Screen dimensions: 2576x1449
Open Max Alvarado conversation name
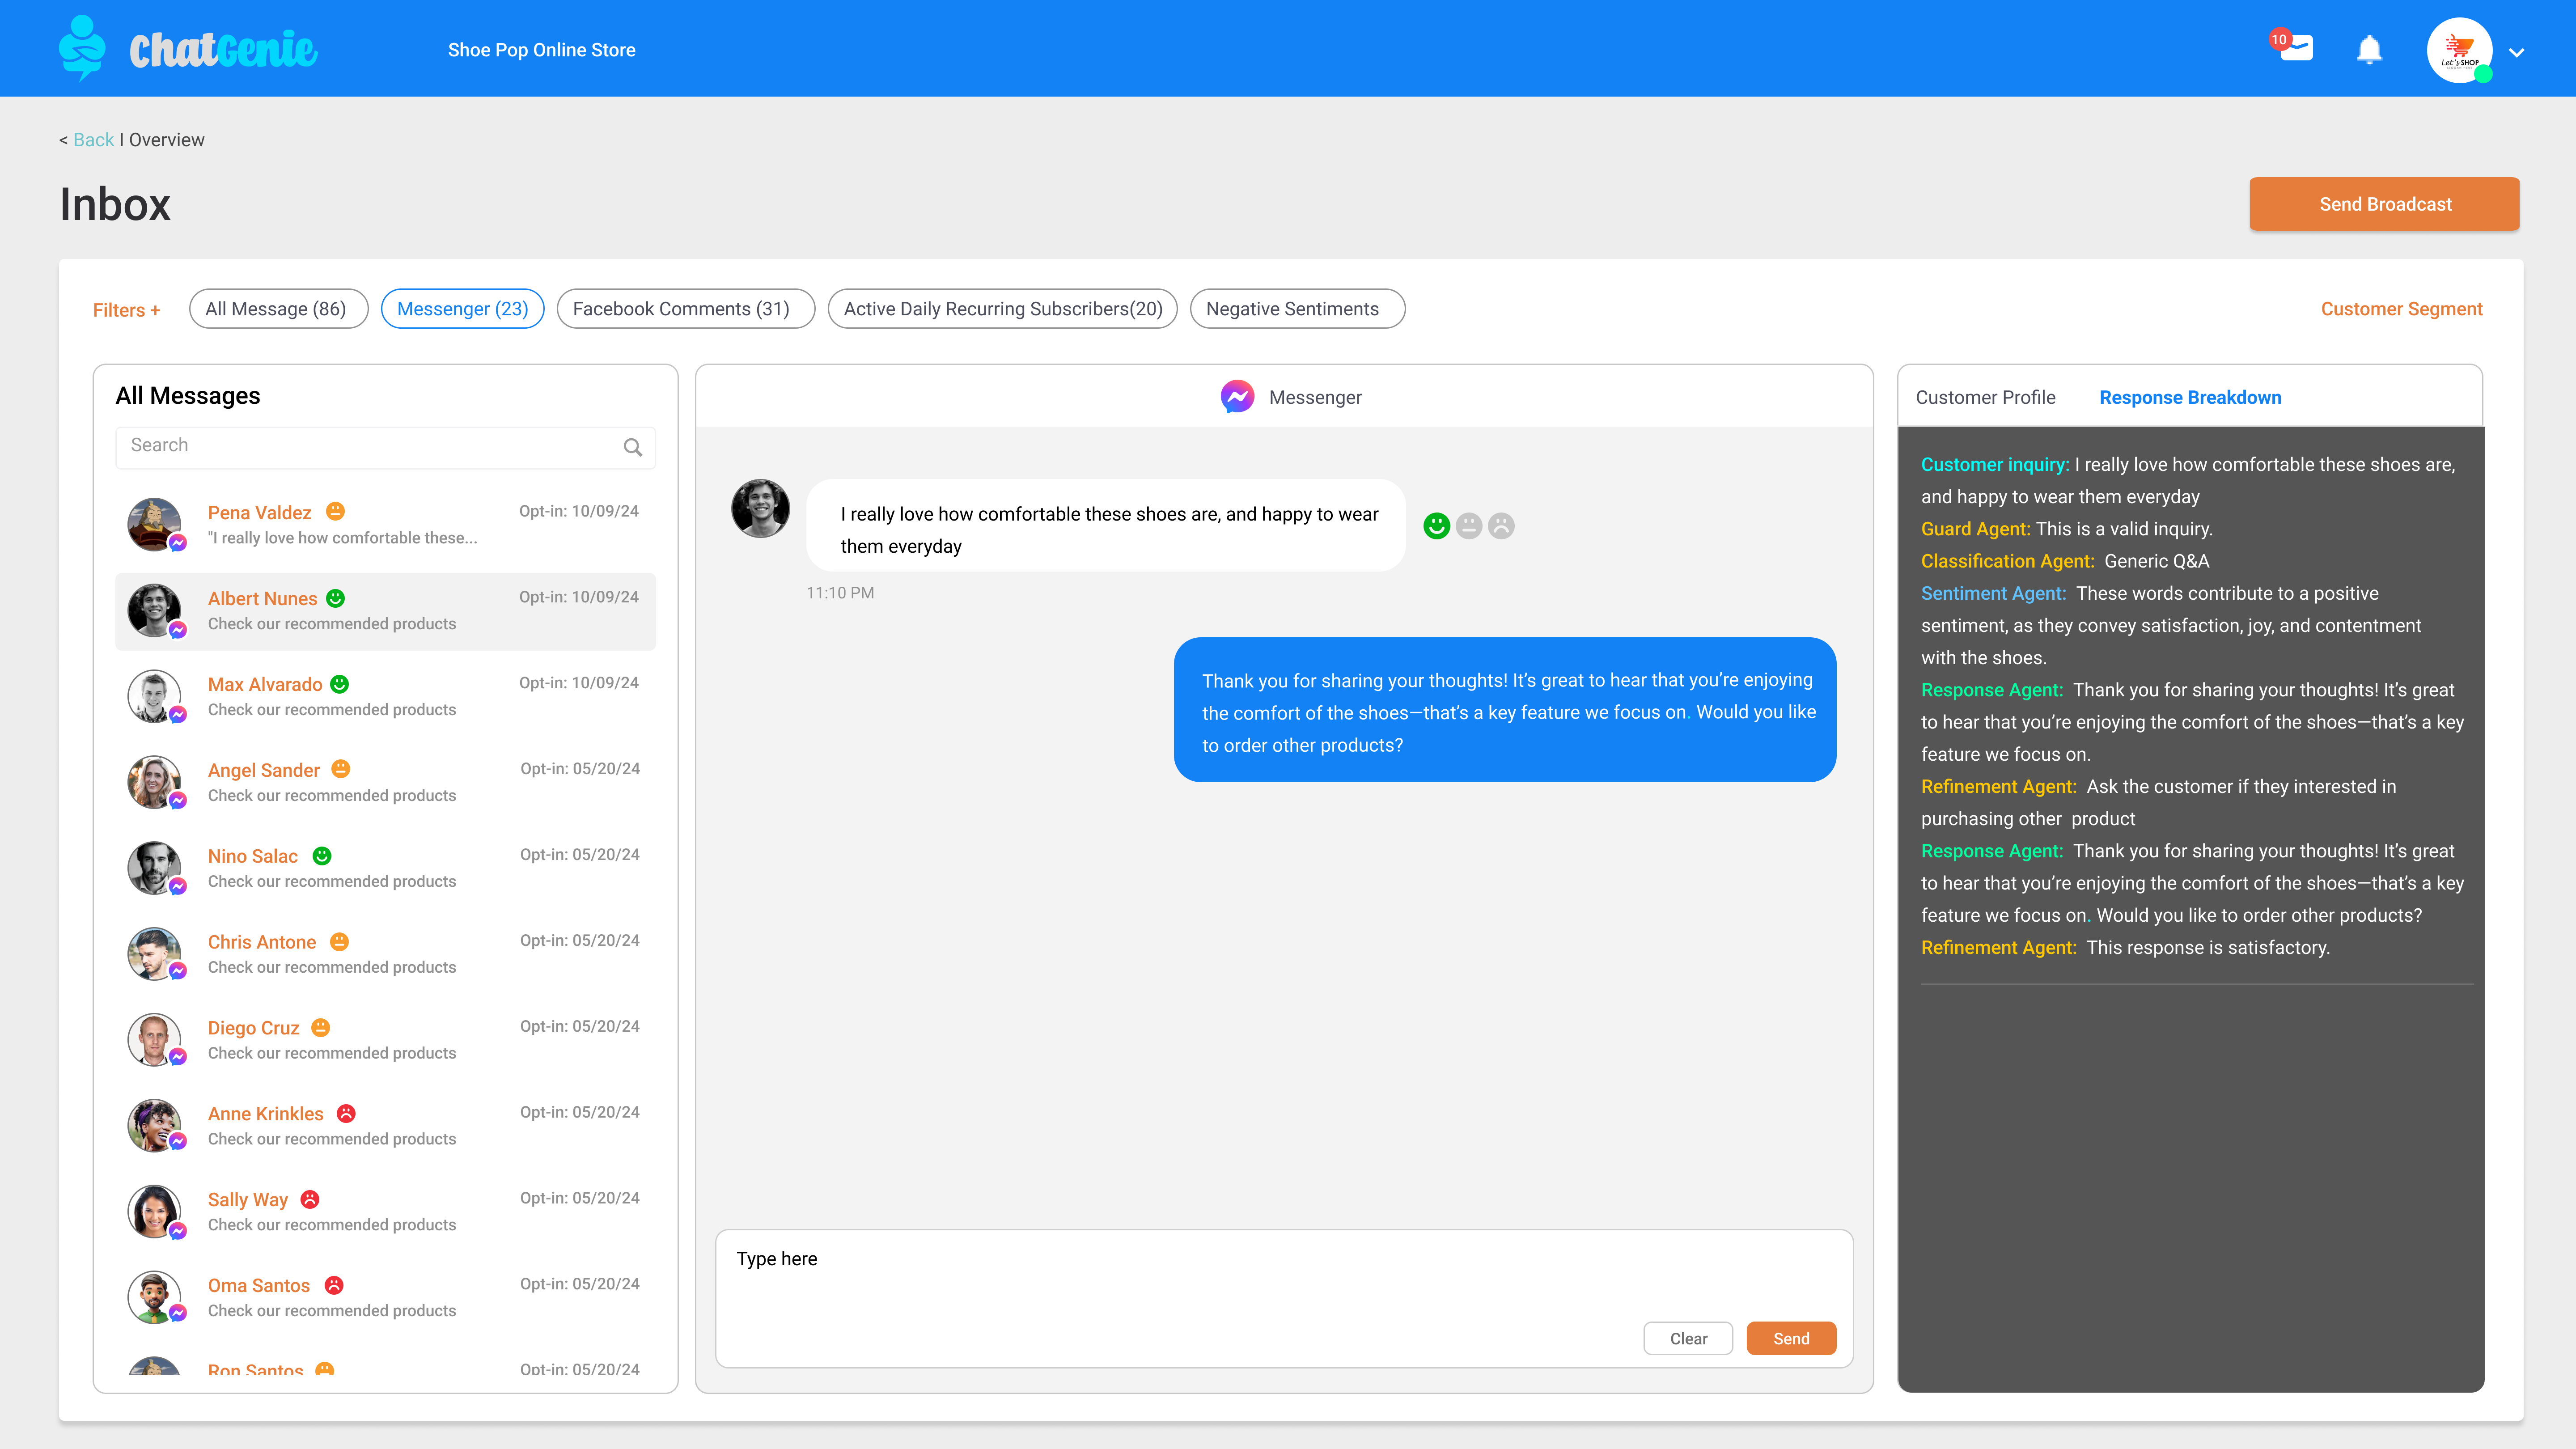265,685
